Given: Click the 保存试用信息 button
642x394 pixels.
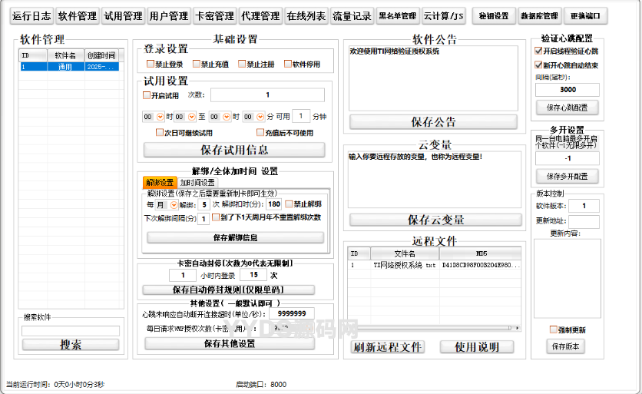Looking at the screenshot, I should coord(233,150).
